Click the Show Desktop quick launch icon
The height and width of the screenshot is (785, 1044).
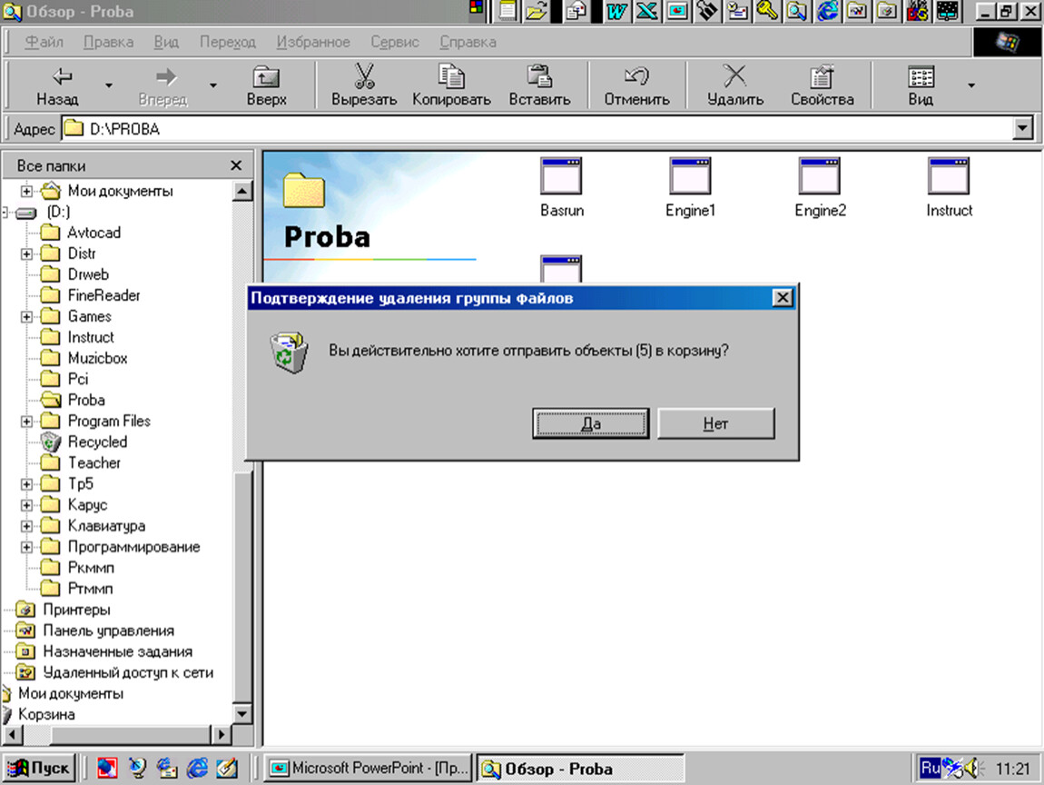227,769
